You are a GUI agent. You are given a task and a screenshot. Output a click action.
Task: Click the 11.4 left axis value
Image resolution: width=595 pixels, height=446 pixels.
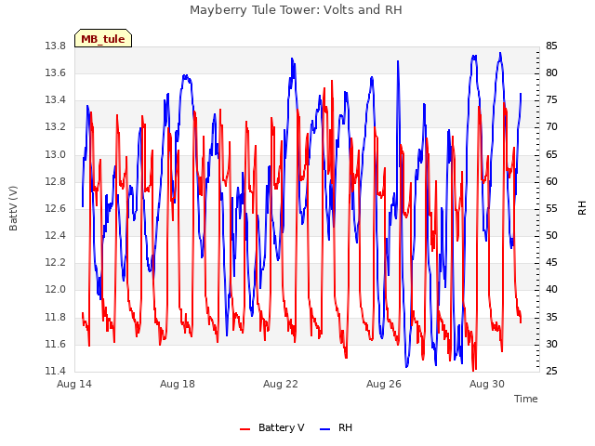tap(56, 371)
